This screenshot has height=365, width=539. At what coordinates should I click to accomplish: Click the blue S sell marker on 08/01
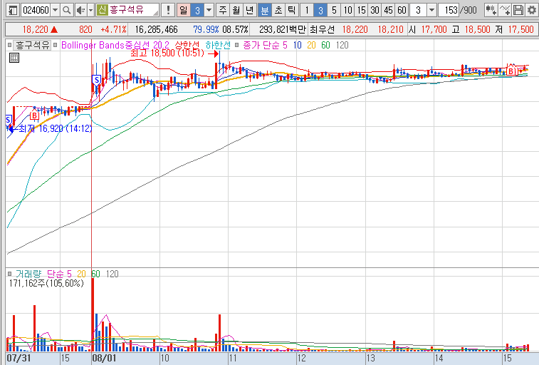tap(97, 81)
